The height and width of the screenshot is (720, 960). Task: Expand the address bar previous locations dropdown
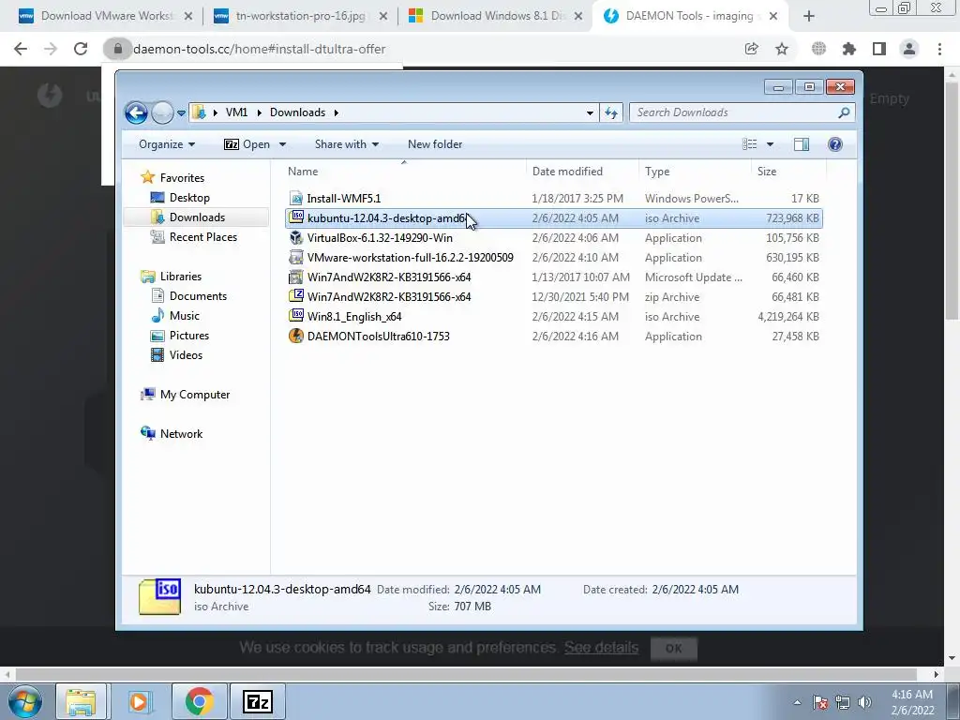click(590, 112)
